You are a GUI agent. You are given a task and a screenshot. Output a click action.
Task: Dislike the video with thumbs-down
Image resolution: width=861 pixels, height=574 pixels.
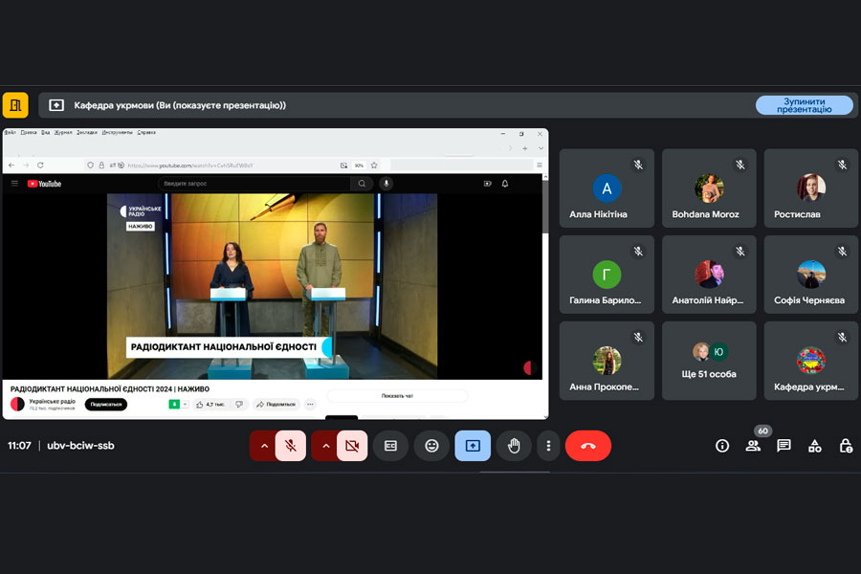[x=239, y=405]
